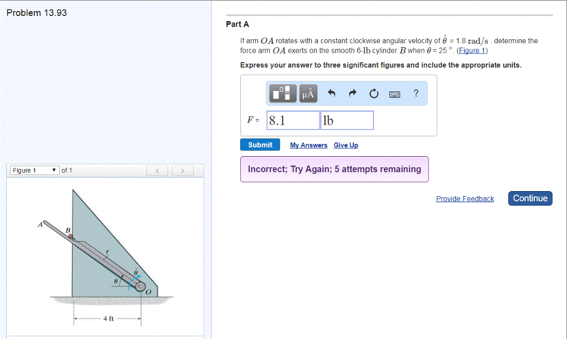Open help via the question mark icon
The height and width of the screenshot is (339, 567).
[x=416, y=93]
